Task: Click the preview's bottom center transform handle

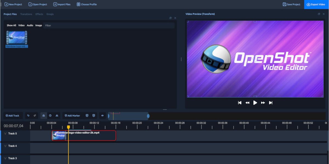Action: [255, 96]
